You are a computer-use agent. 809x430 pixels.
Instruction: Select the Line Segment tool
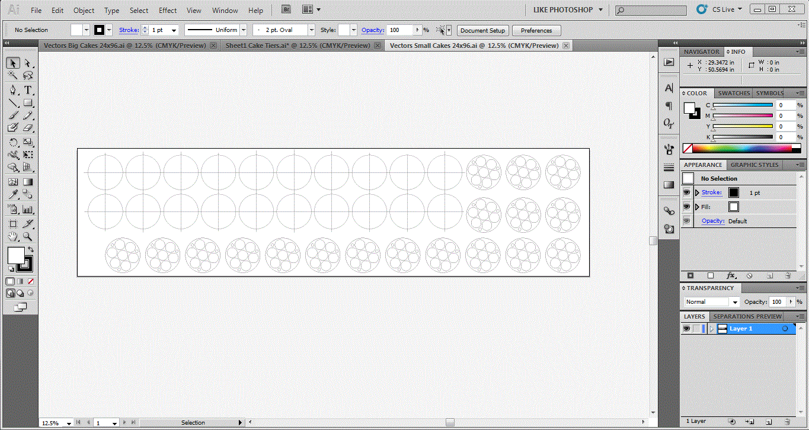click(x=13, y=103)
